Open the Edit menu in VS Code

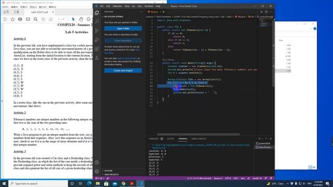coord(108,6)
